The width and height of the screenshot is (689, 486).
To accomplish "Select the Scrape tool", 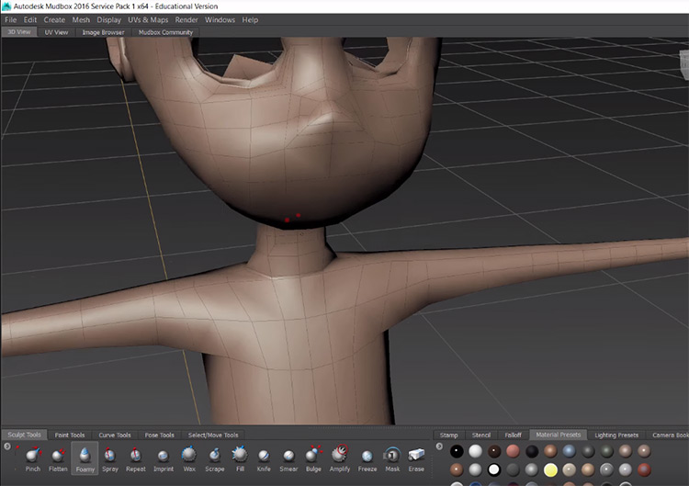I will pos(214,456).
